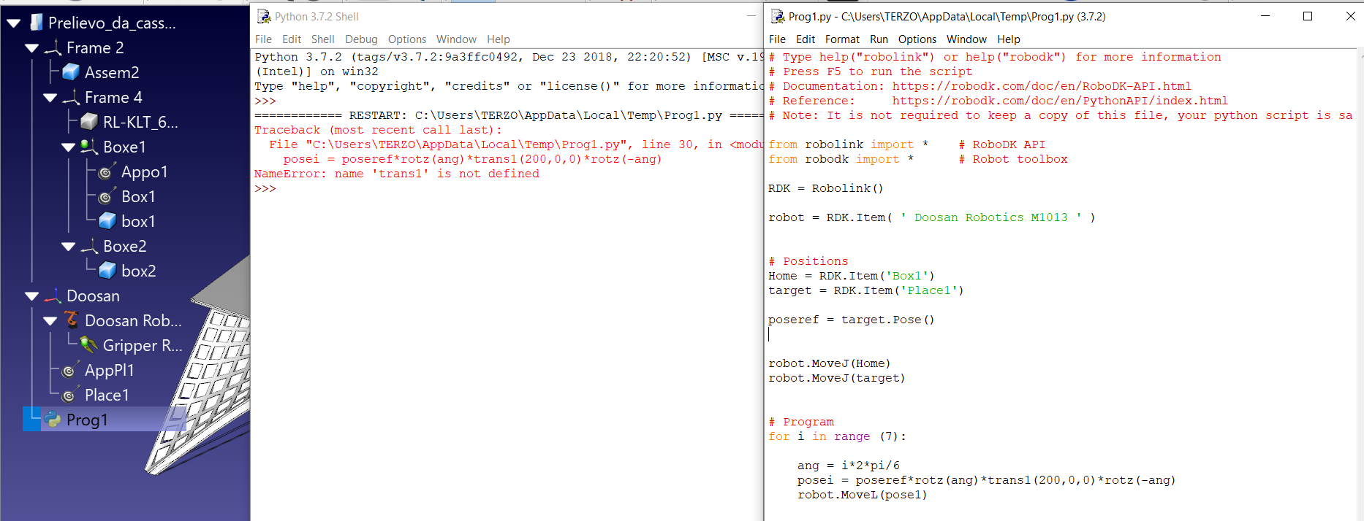Collapse the Frame 4 tree node

tap(50, 98)
